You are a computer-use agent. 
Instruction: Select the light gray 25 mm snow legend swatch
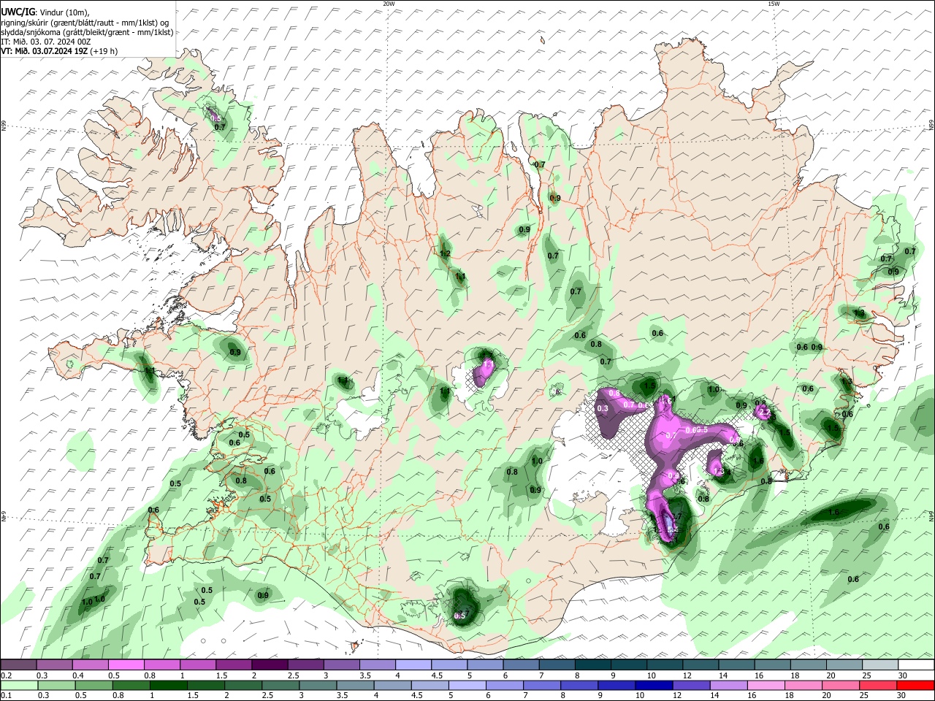pyautogui.click(x=880, y=664)
